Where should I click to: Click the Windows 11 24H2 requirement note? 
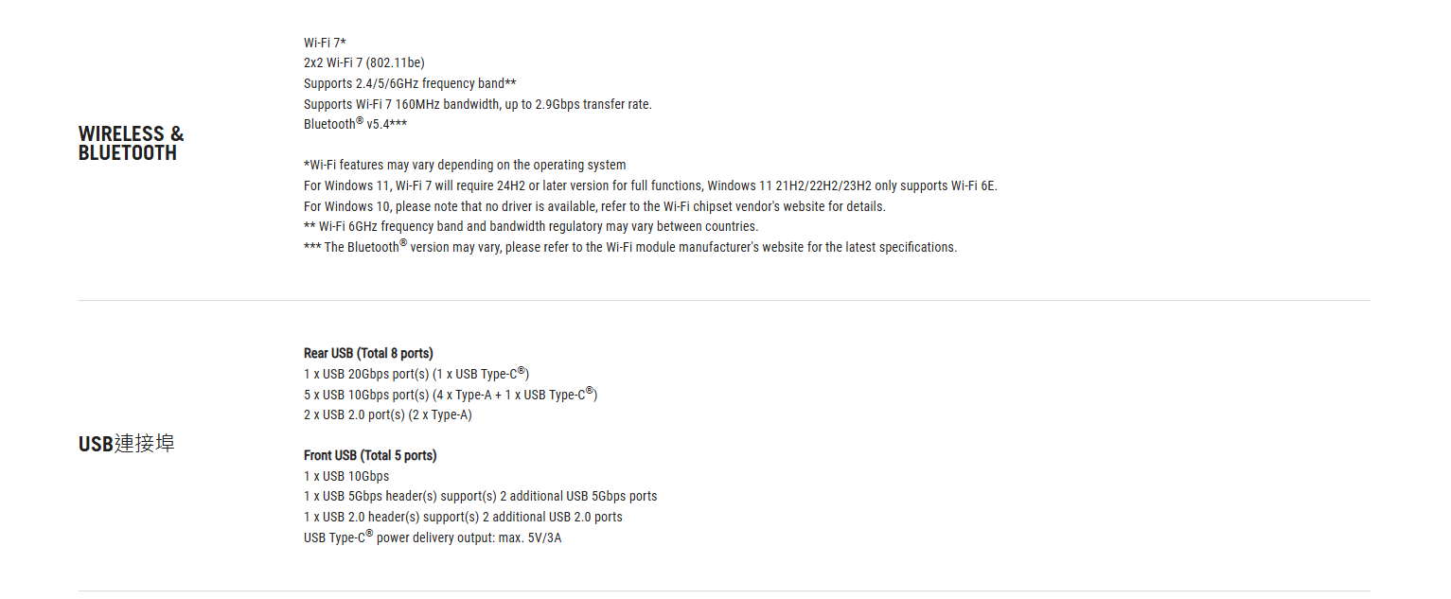click(650, 185)
